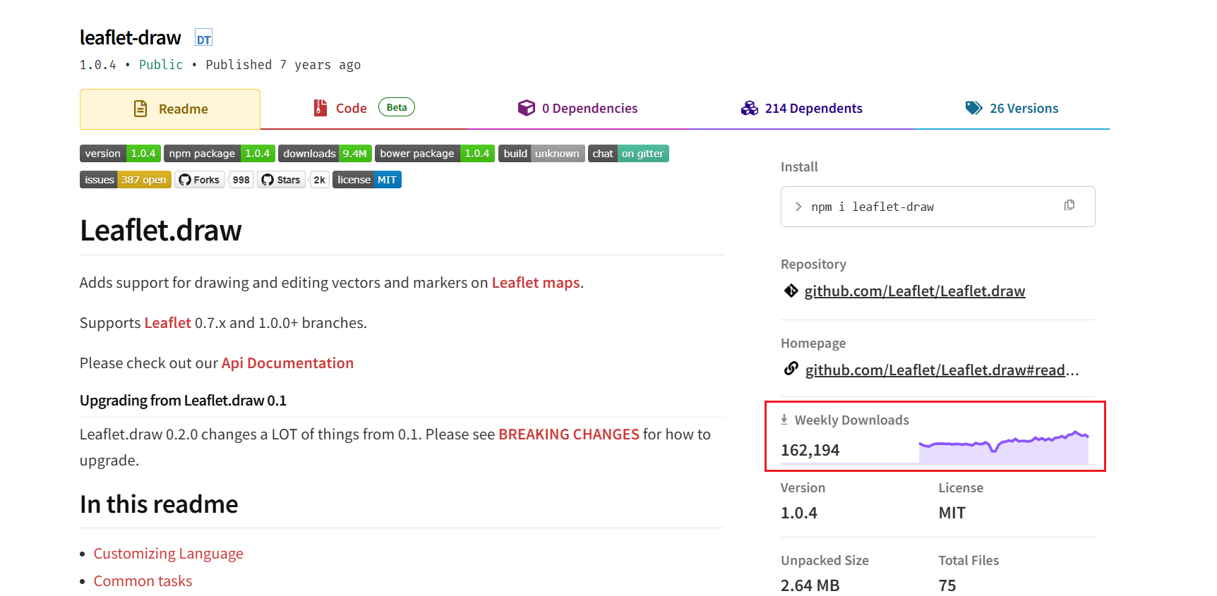Click the build unknown badge
The height and width of the screenshot is (596, 1217).
pyautogui.click(x=541, y=154)
